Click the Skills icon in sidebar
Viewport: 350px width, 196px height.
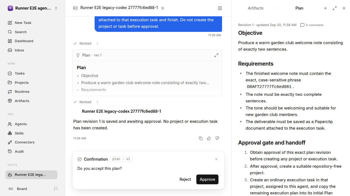click(x=10, y=133)
